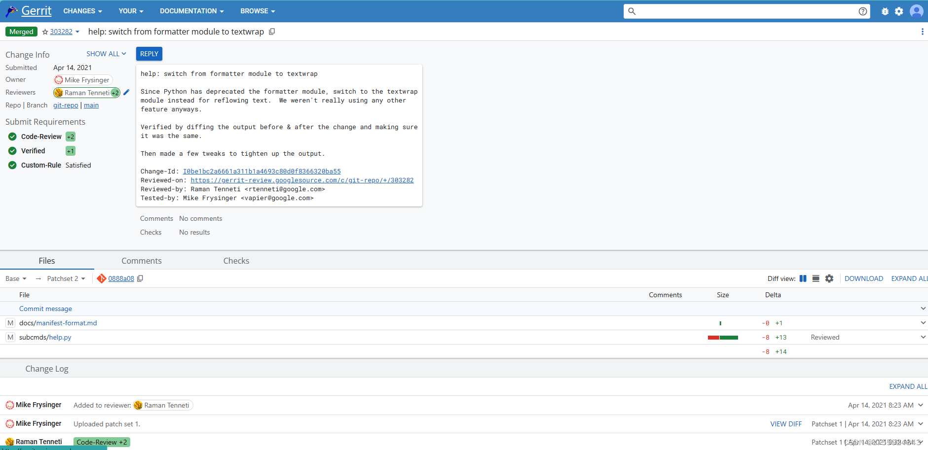Viewport: 928px width, 450px height.
Task: Open change number 303282 link
Action: click(x=61, y=32)
